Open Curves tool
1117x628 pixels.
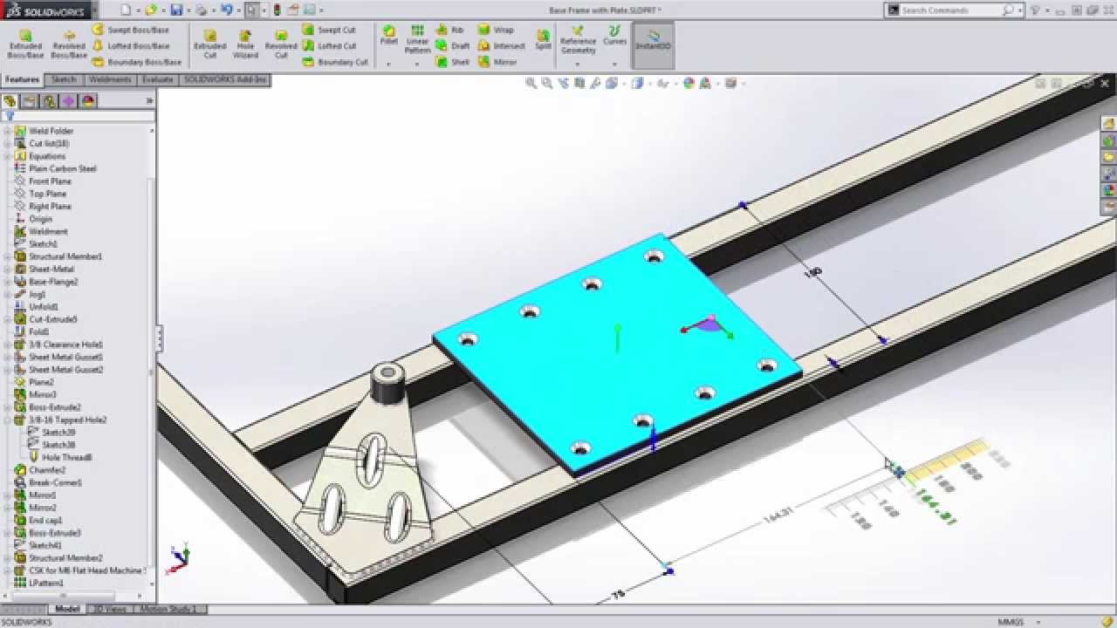pyautogui.click(x=614, y=36)
